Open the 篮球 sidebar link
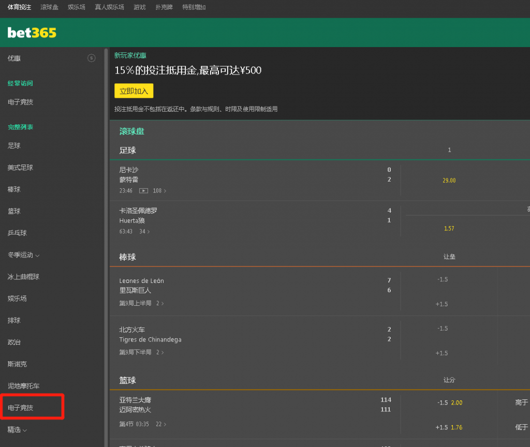530x447 pixels. pyautogui.click(x=16, y=211)
